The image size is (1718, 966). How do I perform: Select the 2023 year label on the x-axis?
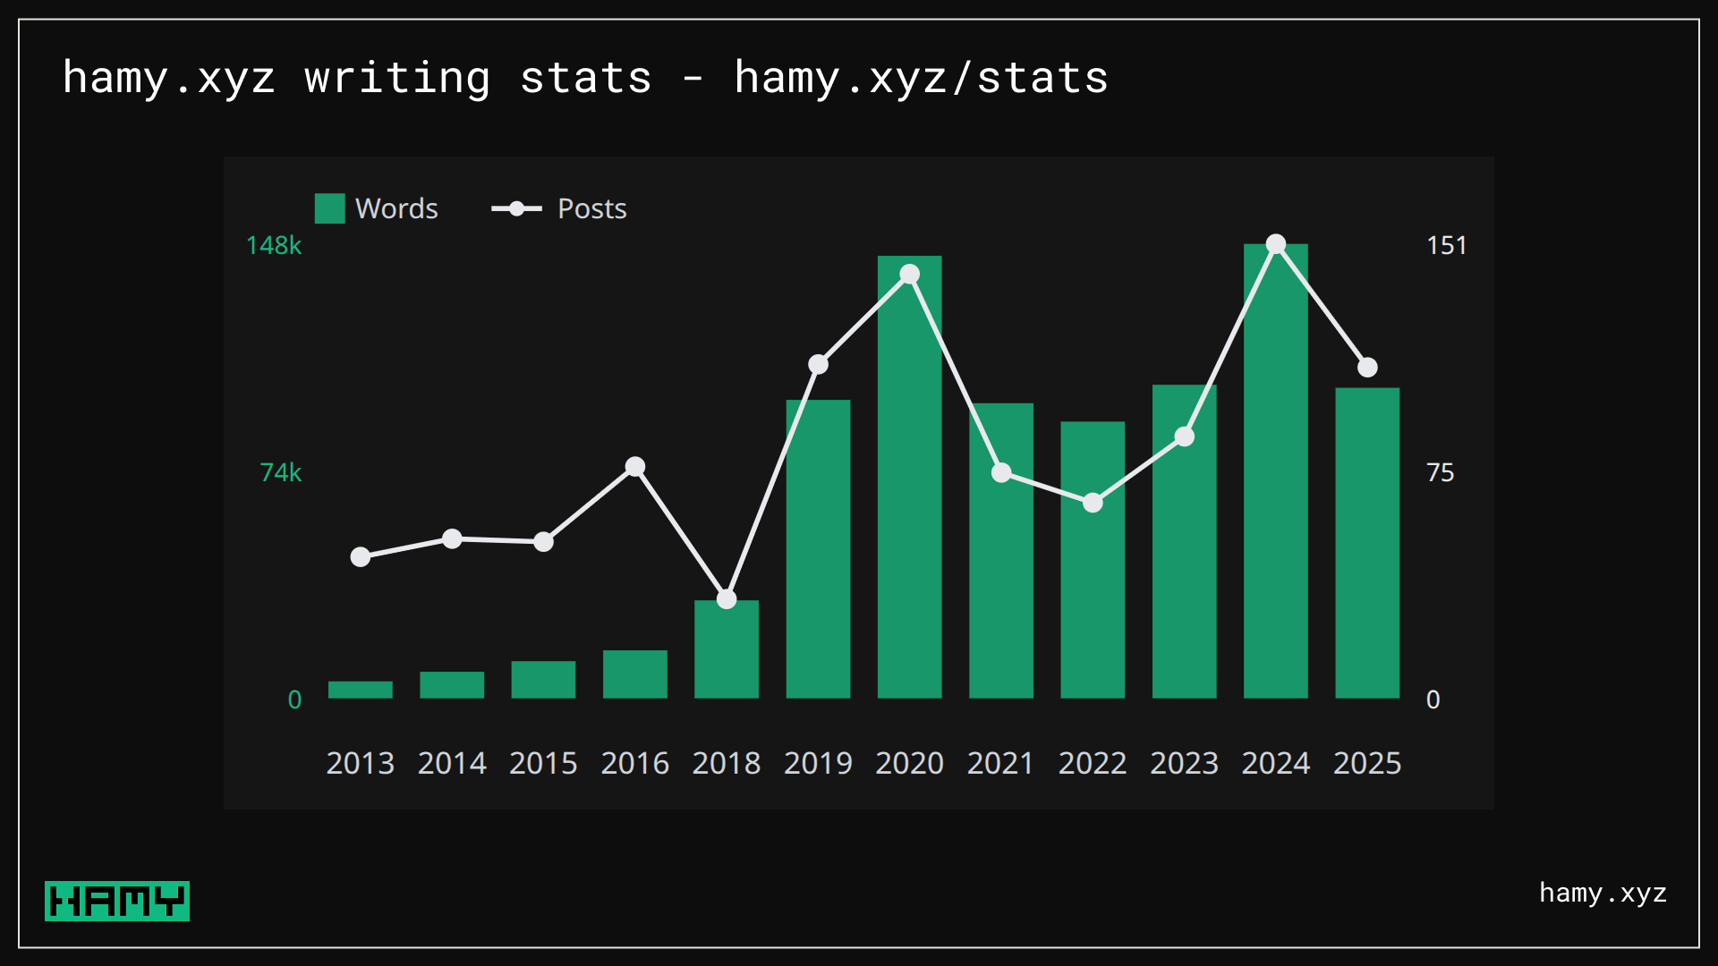1184,763
